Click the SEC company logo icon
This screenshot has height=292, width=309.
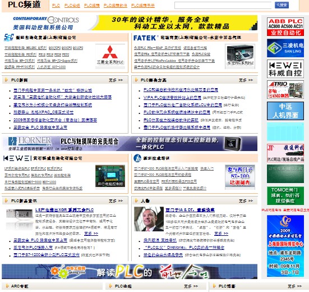pyautogui.click(x=9, y=37)
